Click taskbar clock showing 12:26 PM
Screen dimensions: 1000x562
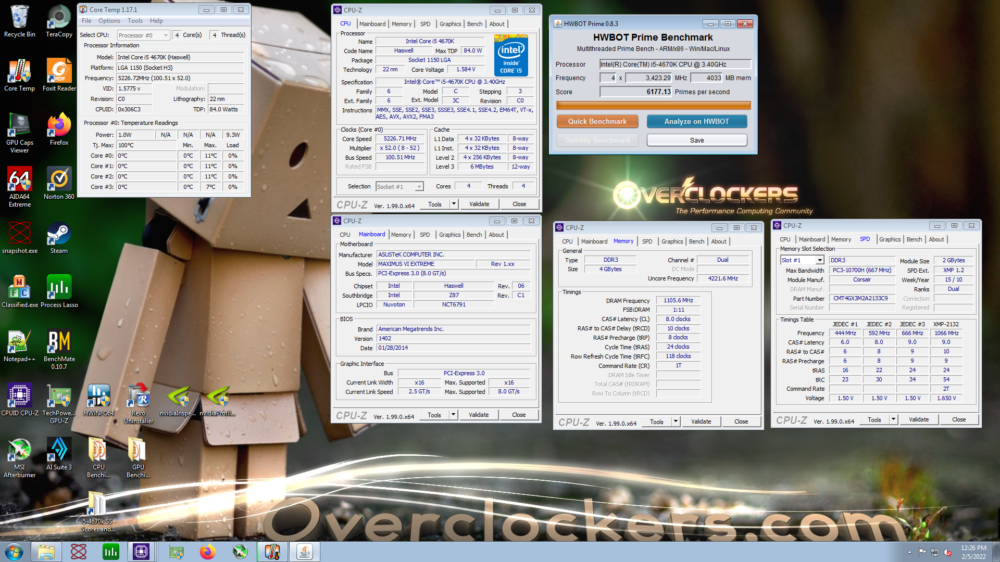(x=973, y=552)
